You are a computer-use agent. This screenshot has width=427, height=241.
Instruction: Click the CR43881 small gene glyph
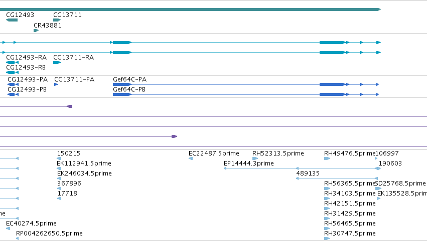[36, 30]
